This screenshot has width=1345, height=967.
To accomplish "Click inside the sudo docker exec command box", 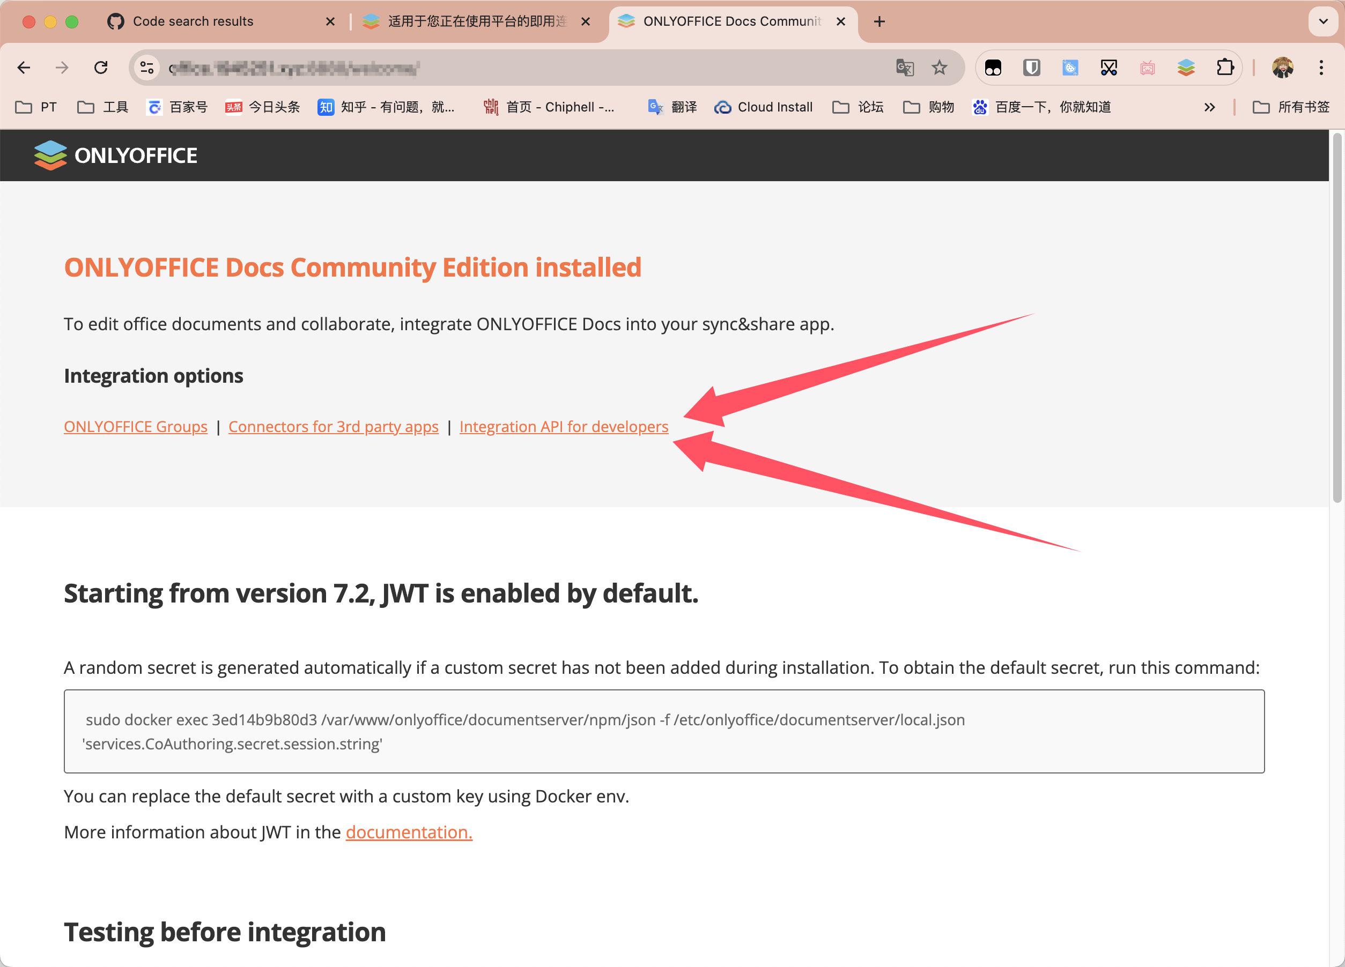I will click(664, 732).
